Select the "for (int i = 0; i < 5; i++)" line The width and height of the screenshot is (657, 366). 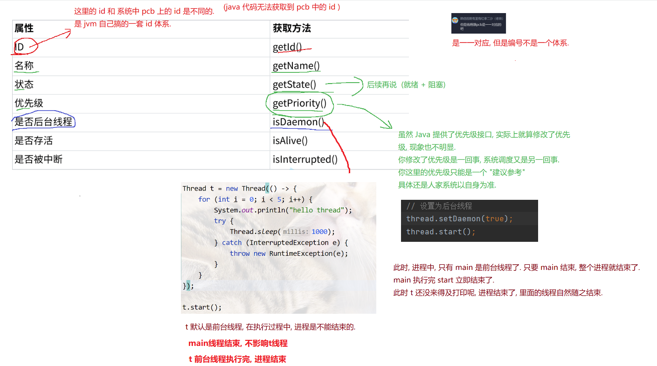click(x=255, y=199)
